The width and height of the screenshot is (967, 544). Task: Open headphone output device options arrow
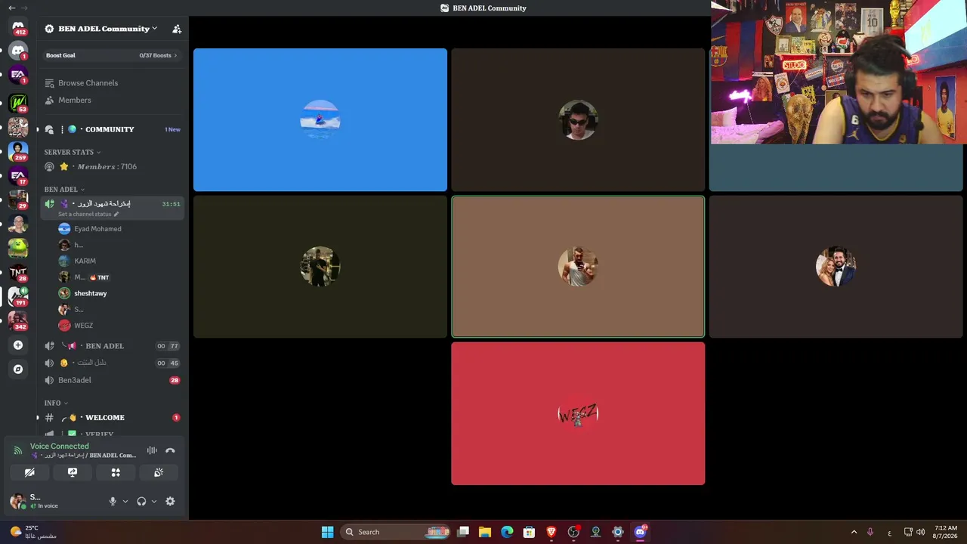point(153,501)
